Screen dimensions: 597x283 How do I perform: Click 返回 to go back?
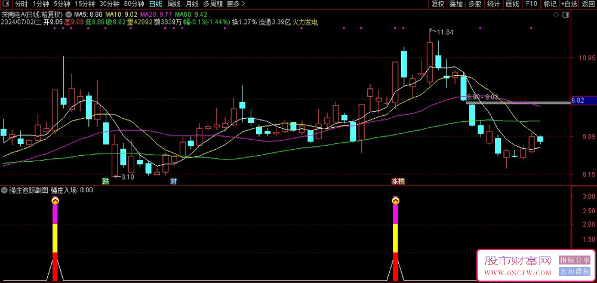tap(587, 4)
